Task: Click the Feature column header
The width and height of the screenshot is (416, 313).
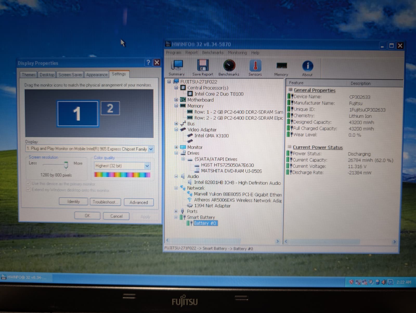Action: click(x=316, y=83)
